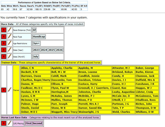Select trainer Baker, George
165x127 pixels.
click(x=147, y=68)
